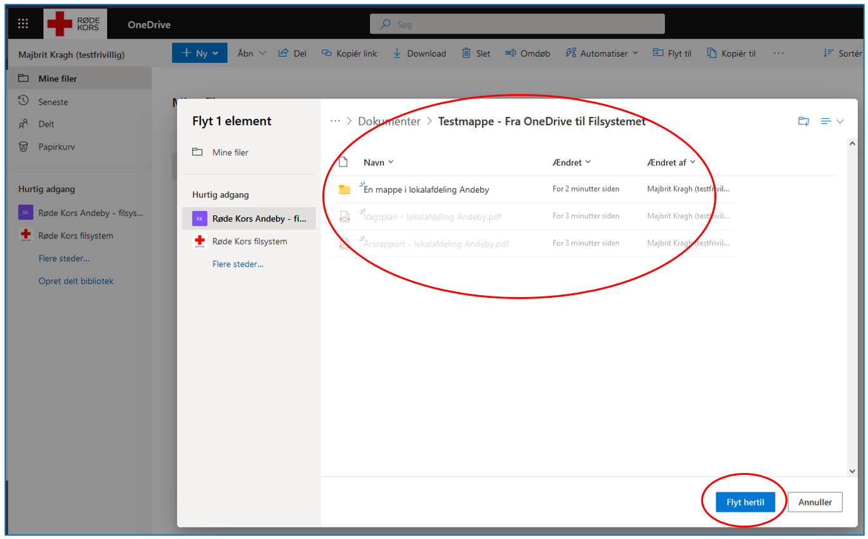Click Kopiér til in the toolbar
Screen dimensions: 868x539
tap(732, 53)
